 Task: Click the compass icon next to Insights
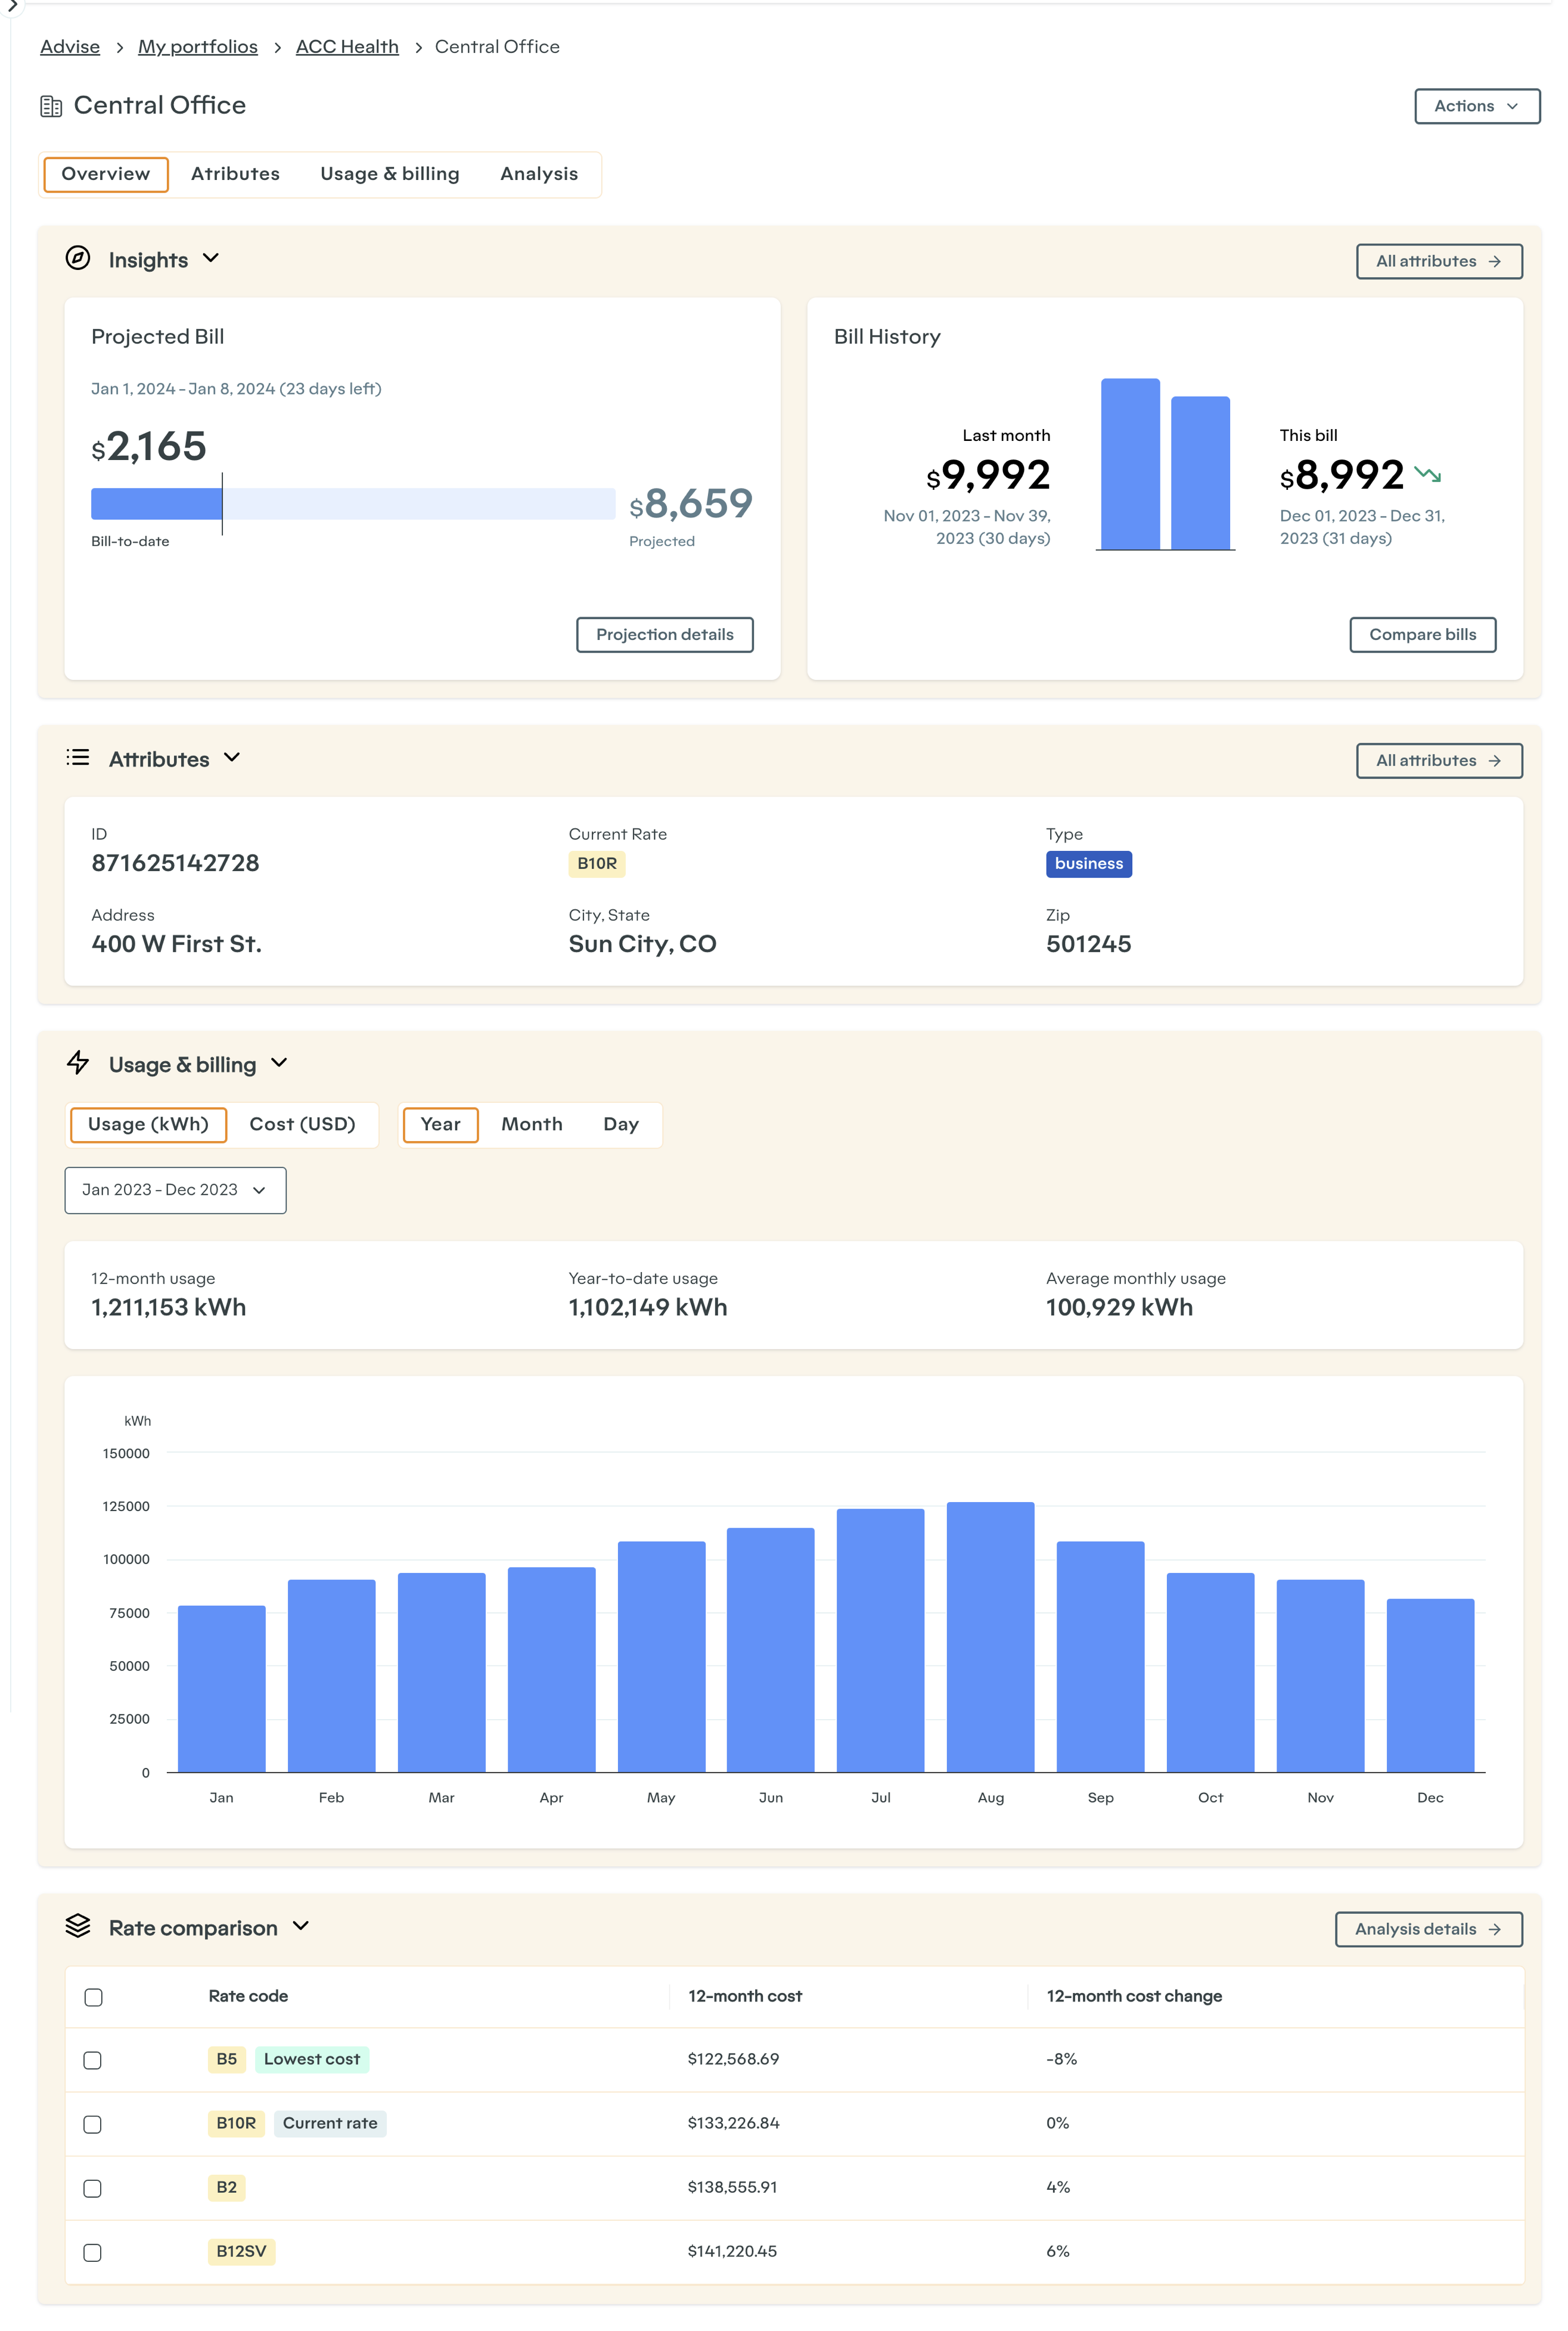point(78,258)
